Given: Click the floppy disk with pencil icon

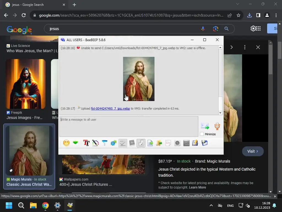Looking at the screenshot, I should [x=195, y=143].
